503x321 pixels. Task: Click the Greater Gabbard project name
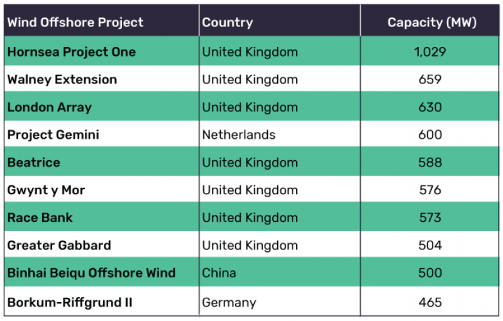point(59,246)
